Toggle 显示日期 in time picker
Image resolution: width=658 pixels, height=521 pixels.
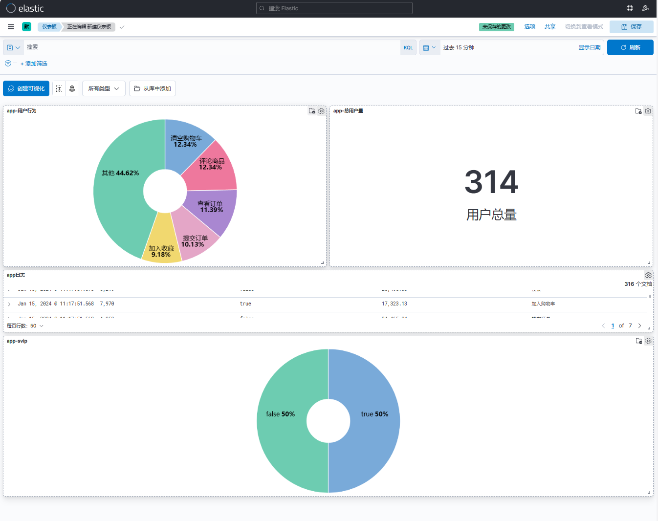click(589, 47)
